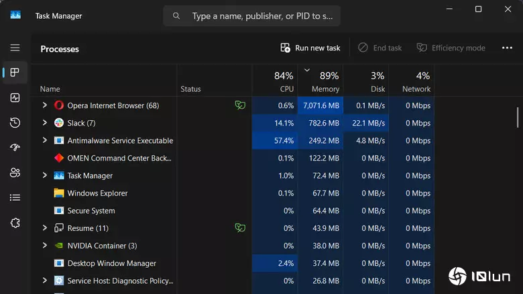Click the Slack app icon
This screenshot has height=294, width=523.
click(59, 123)
